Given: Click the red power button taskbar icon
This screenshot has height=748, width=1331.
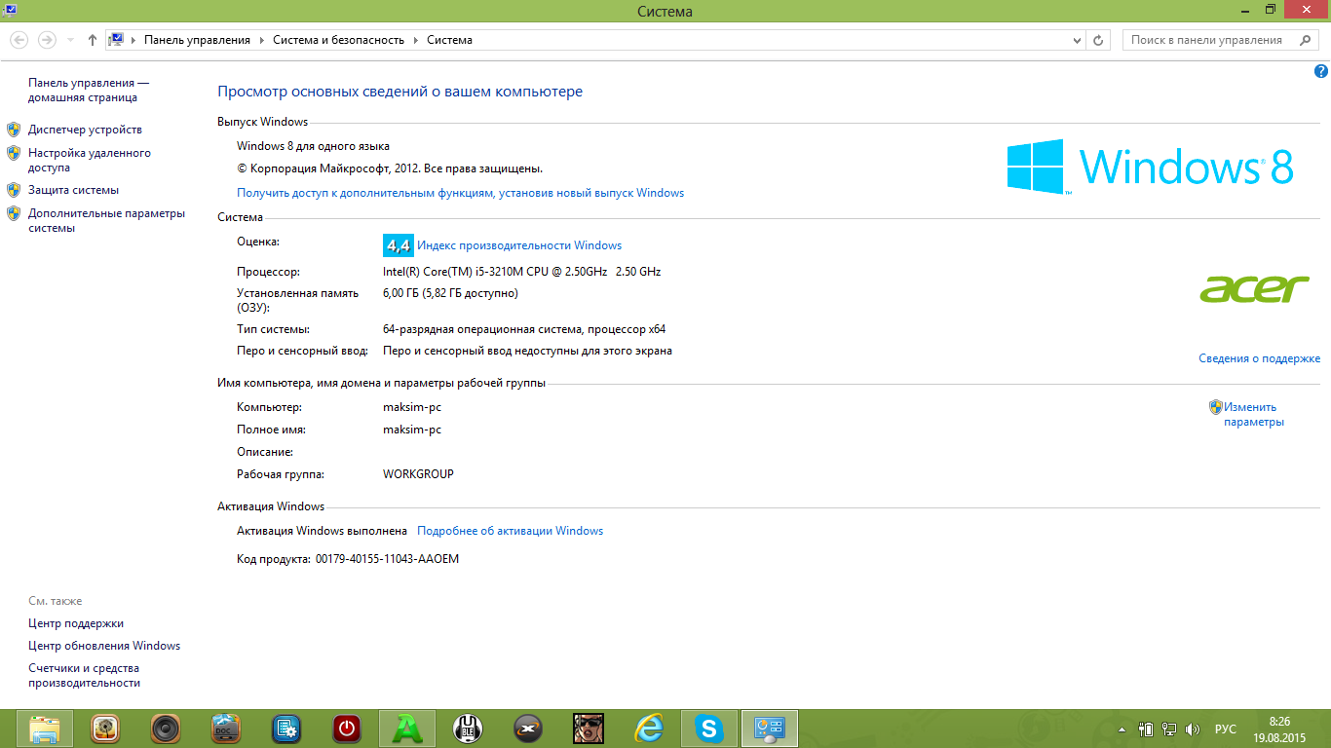Looking at the screenshot, I should point(347,729).
